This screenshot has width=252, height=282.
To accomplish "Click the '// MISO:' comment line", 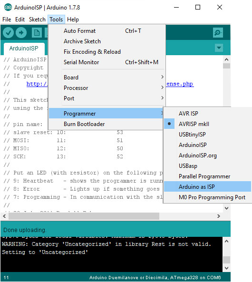I will click(x=63, y=148).
